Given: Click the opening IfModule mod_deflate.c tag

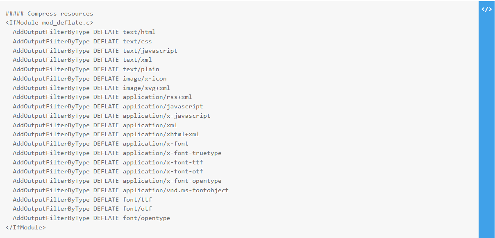Looking at the screenshot, I should coord(49,23).
